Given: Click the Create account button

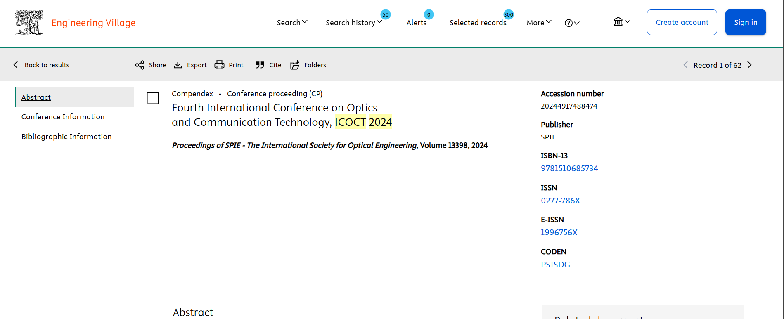Looking at the screenshot, I should 682,22.
